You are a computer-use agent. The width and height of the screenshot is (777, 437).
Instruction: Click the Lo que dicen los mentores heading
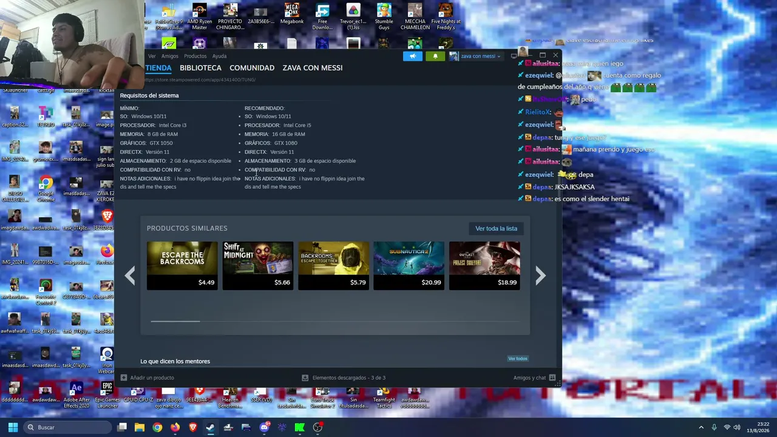tap(175, 361)
